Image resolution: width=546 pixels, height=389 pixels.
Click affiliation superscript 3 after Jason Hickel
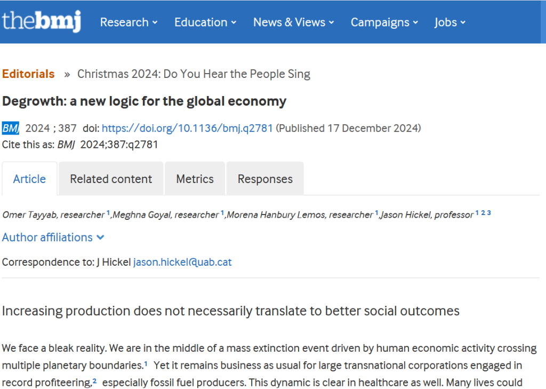click(x=489, y=212)
